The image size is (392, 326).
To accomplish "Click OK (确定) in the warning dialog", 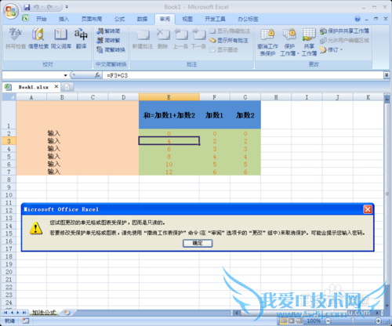I will click(198, 243).
